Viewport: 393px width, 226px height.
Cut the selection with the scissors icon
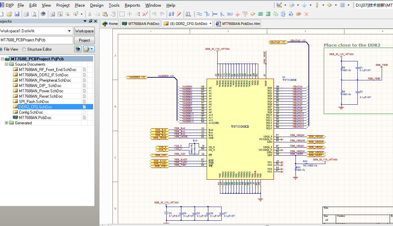point(90,14)
